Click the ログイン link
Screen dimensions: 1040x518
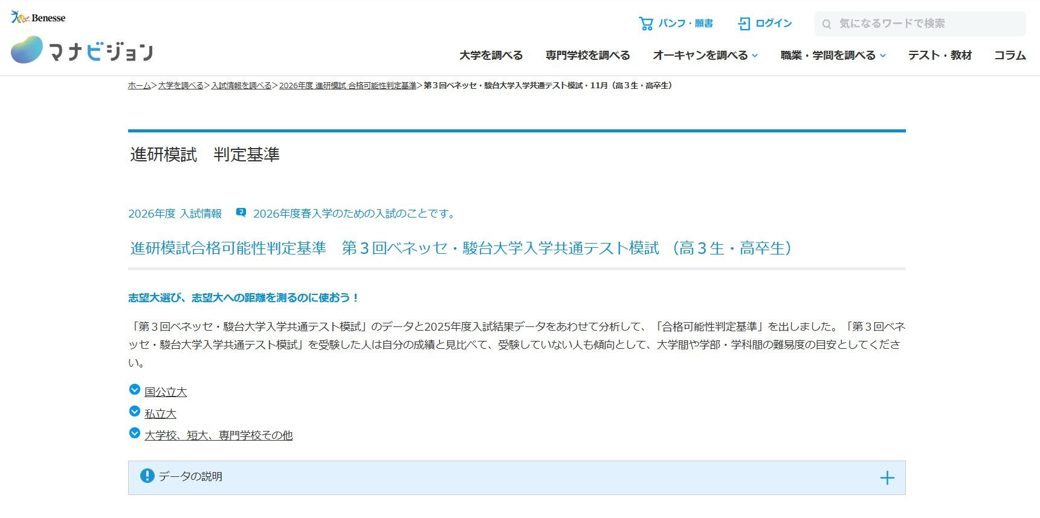point(774,24)
